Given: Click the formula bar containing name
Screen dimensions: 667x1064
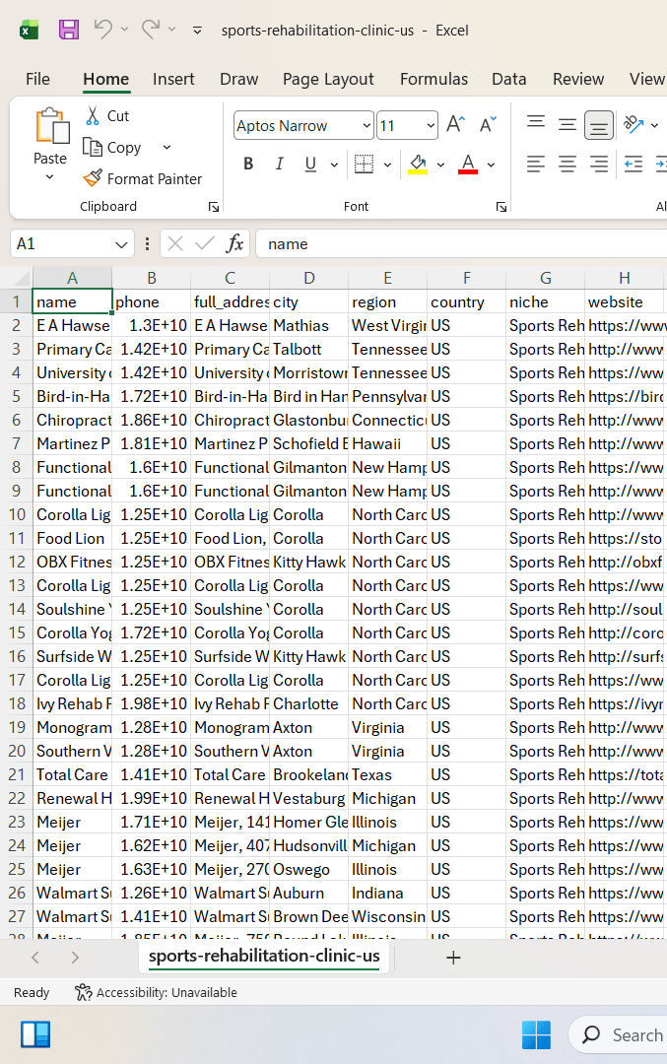Looking at the screenshot, I should coord(461,243).
